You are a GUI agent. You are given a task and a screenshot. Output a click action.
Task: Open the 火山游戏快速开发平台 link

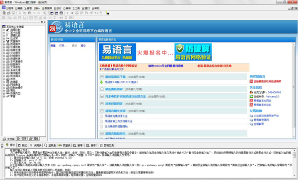pos(266,116)
